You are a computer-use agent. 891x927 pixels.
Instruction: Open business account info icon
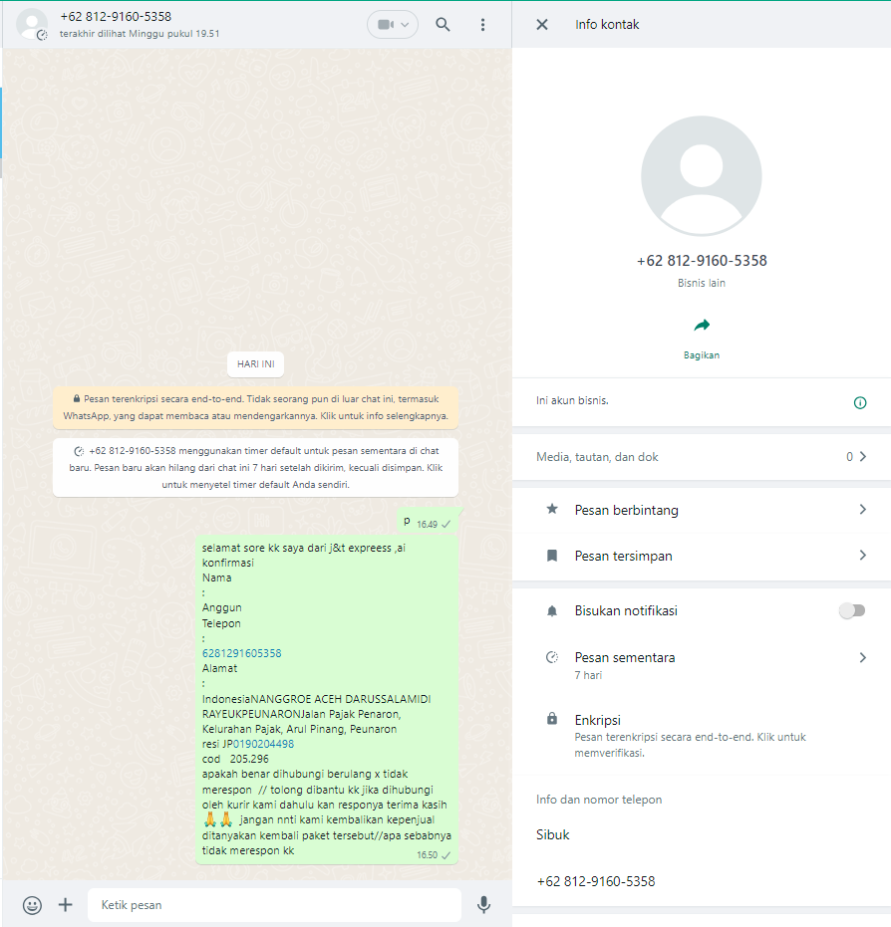860,402
